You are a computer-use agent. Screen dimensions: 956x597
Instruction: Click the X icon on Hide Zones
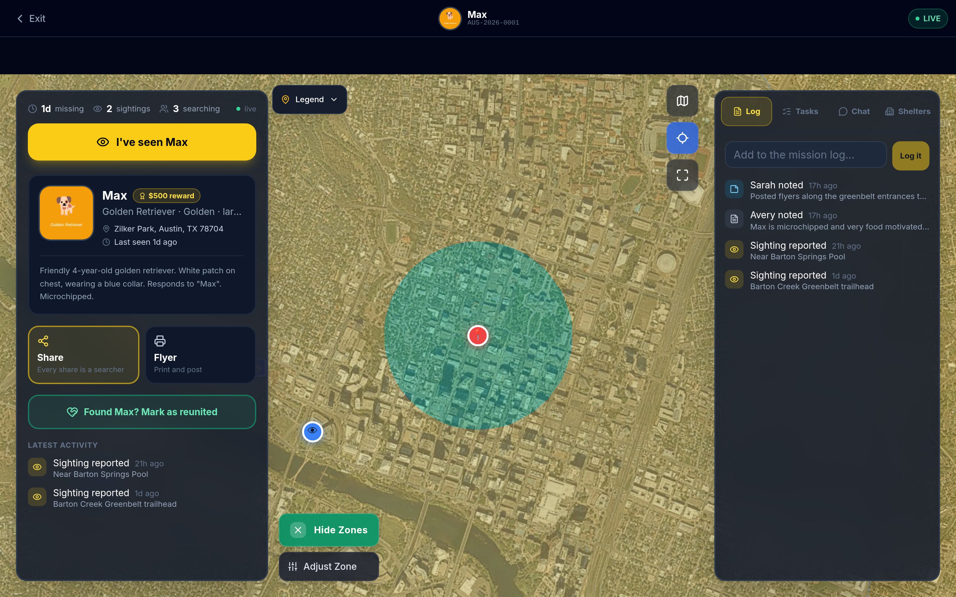[x=298, y=530]
